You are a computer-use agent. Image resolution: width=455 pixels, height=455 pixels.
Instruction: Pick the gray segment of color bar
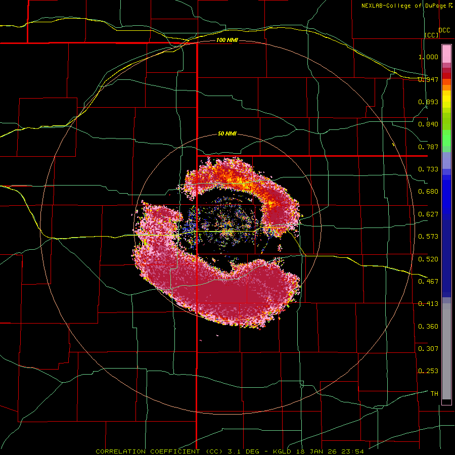446,351
